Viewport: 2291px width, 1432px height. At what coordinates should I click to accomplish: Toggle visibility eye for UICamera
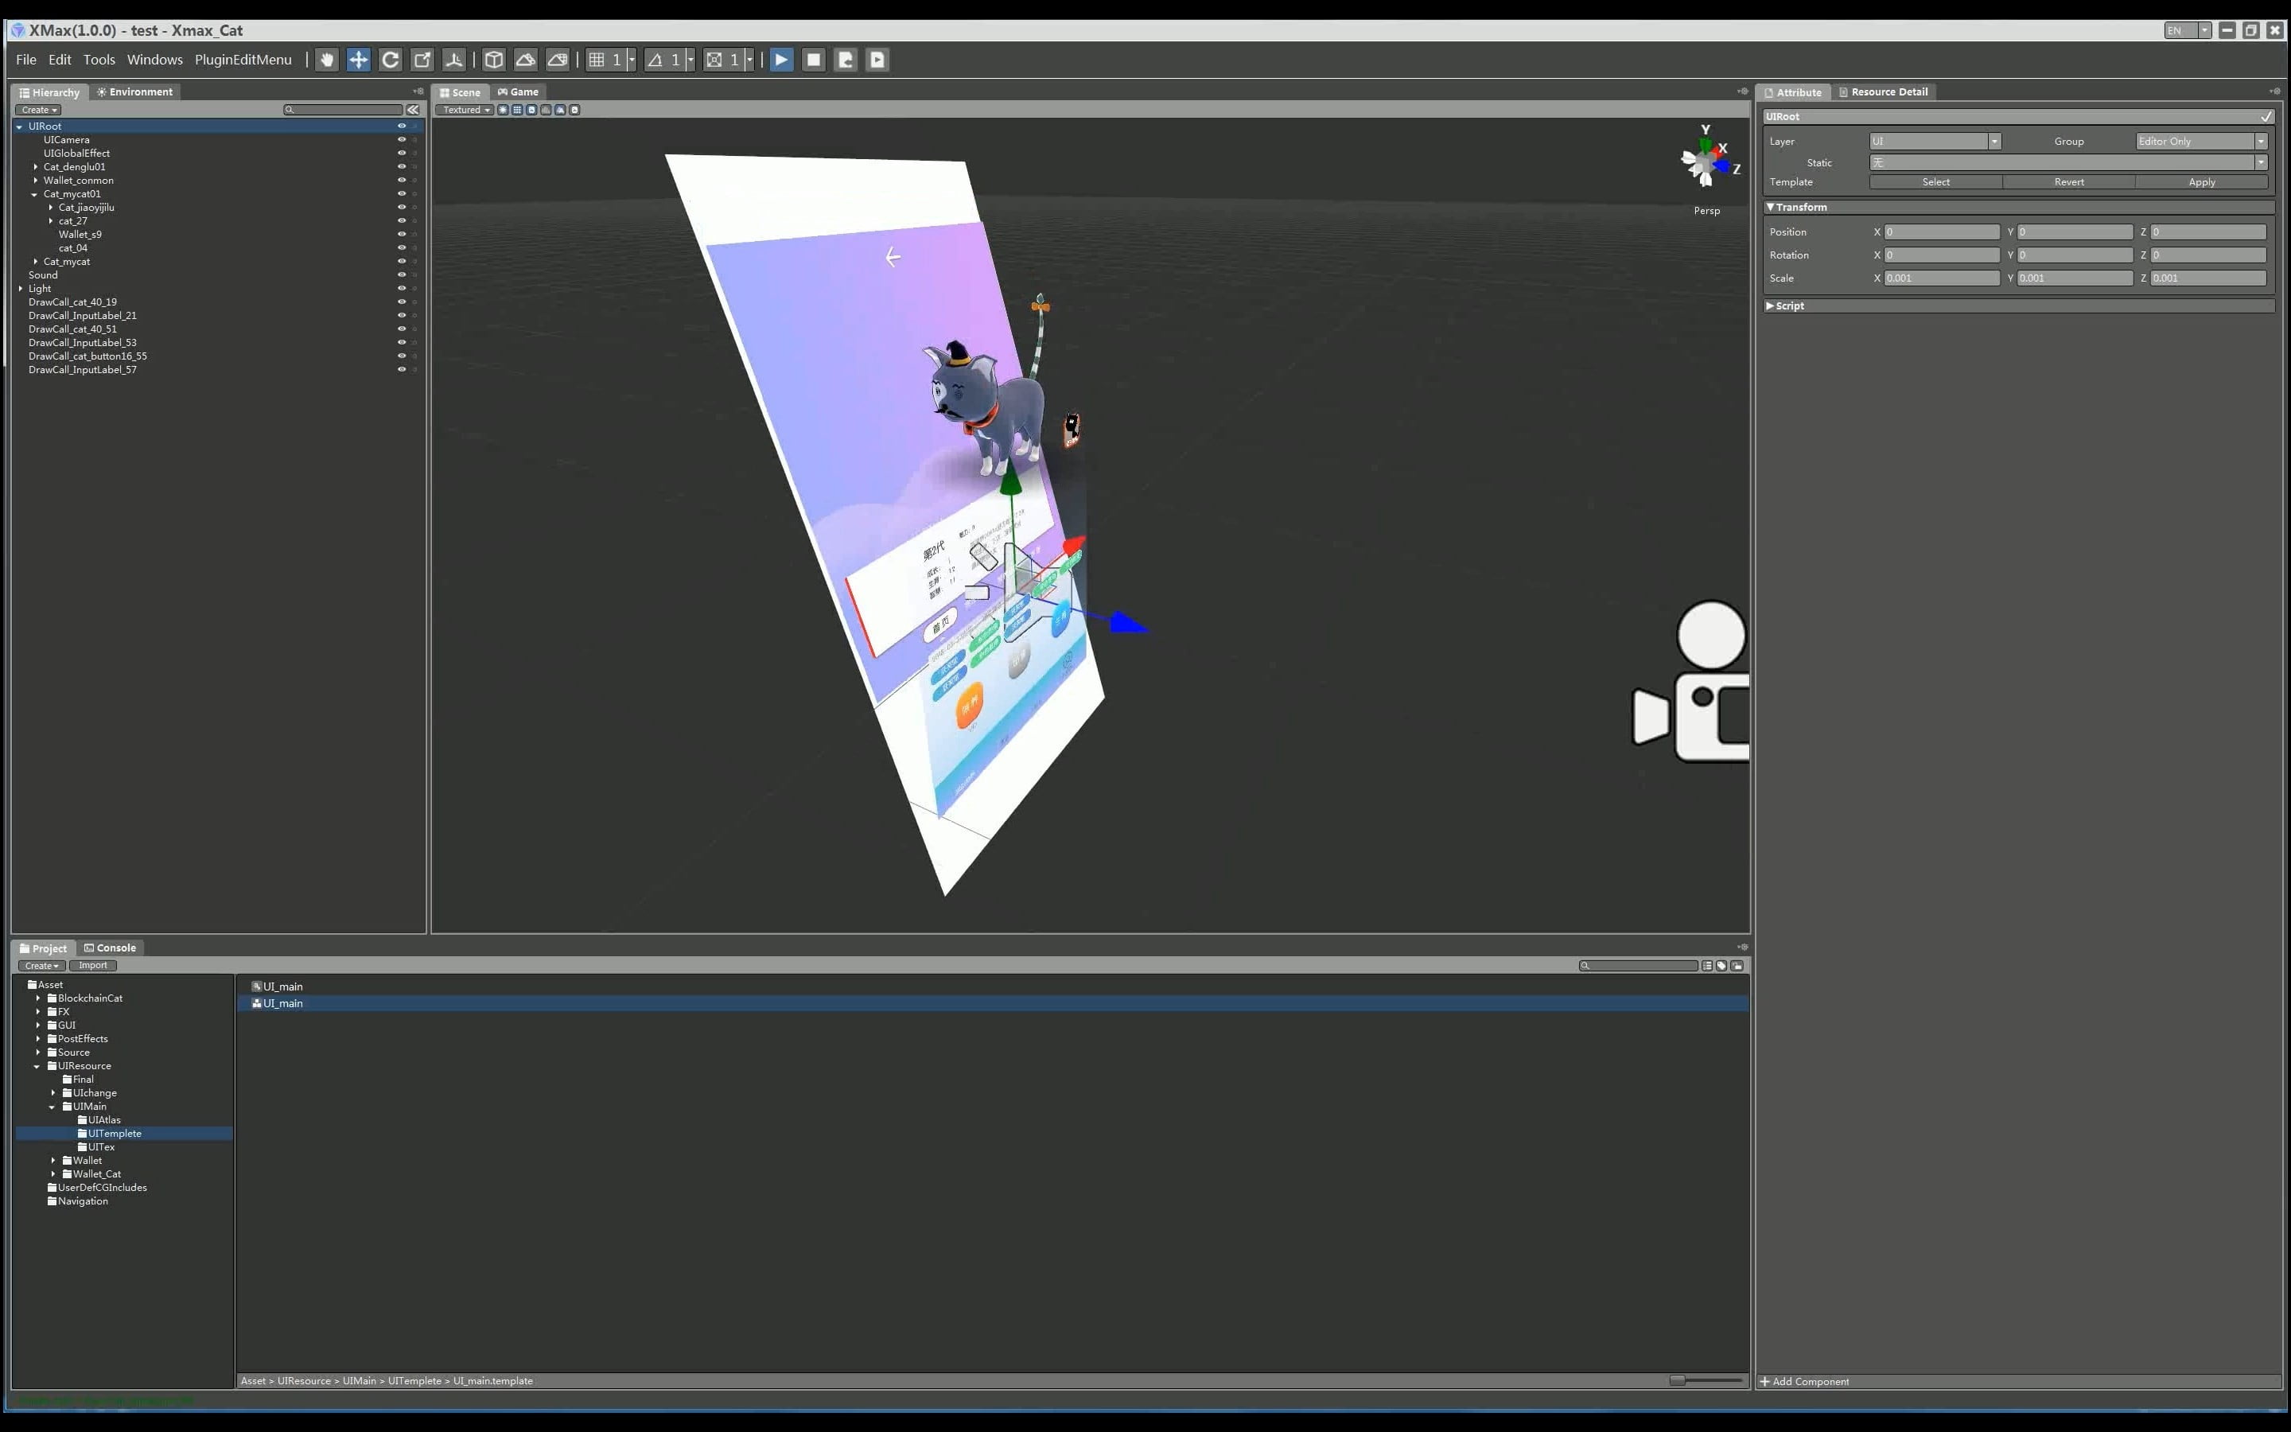(402, 140)
